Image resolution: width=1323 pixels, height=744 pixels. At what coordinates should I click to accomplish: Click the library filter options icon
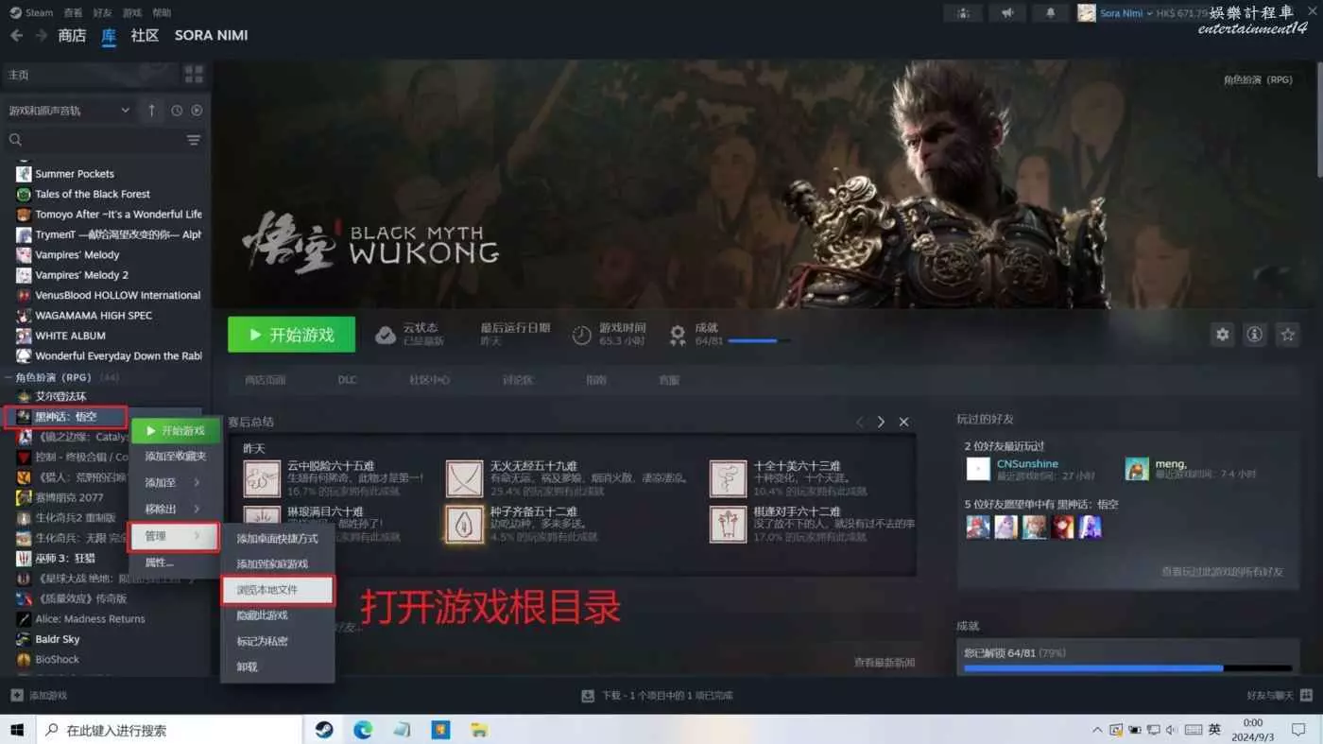tap(194, 140)
